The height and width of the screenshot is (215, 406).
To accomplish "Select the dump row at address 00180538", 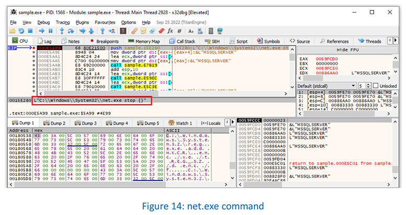I will click(x=110, y=135).
